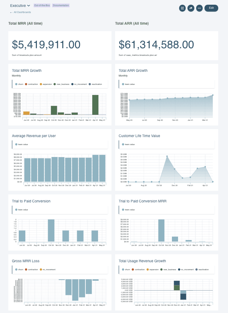Viewport: 228px width, 313px height.
Task: Click no_movement orange swatch in Gross MRR Loss legend
Action: tap(41, 269)
